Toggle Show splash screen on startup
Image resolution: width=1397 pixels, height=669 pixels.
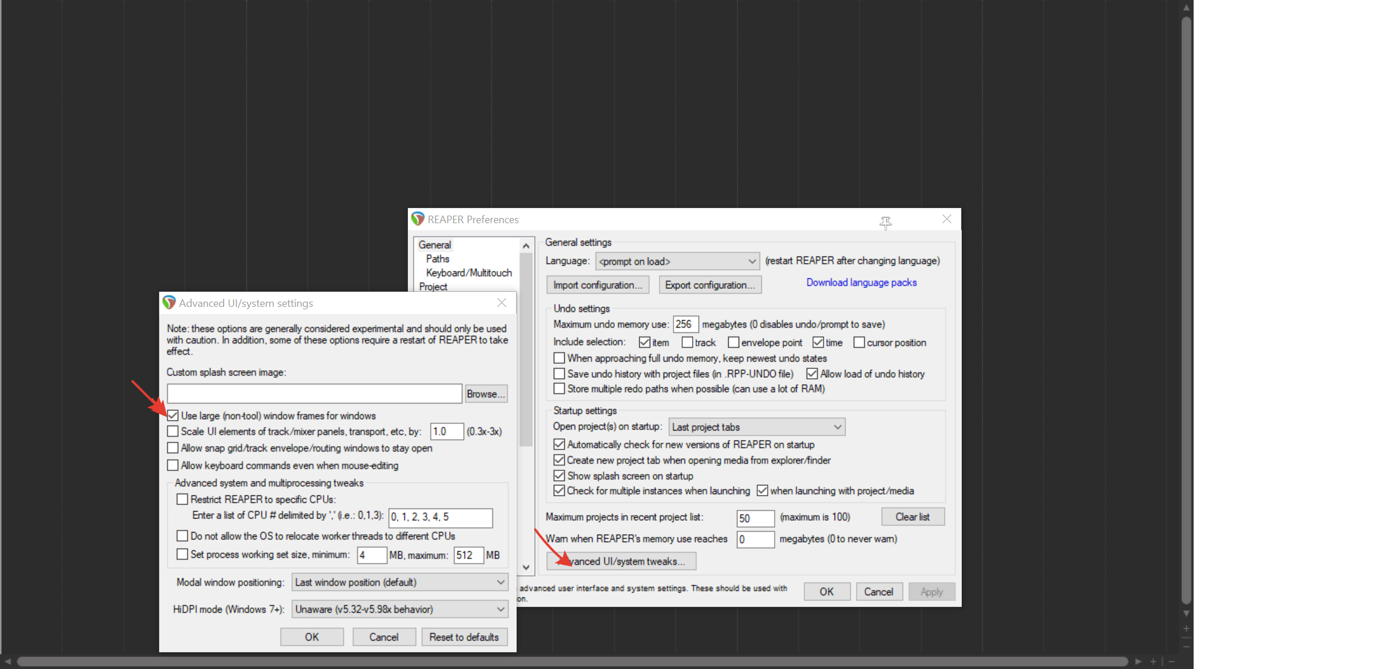pos(559,475)
